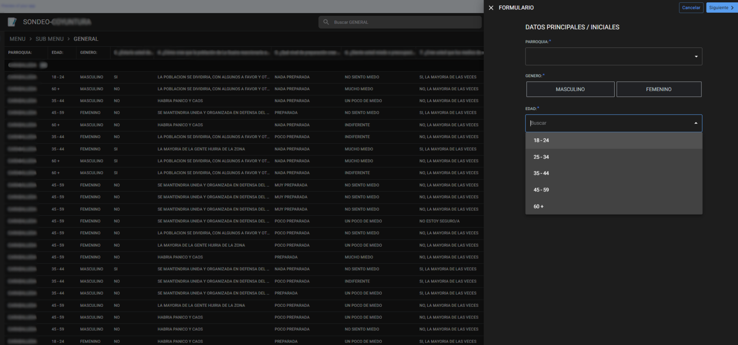Go to MENU breadcrumb
Viewport: 738px width, 345px height.
point(17,39)
